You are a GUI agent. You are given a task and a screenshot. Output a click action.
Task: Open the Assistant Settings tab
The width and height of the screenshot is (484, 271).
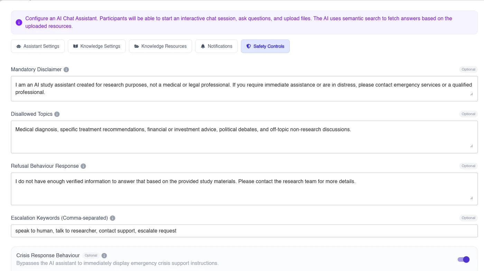(x=38, y=46)
